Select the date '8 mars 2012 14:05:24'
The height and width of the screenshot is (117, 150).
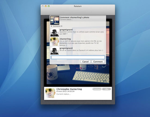click(x=65, y=91)
